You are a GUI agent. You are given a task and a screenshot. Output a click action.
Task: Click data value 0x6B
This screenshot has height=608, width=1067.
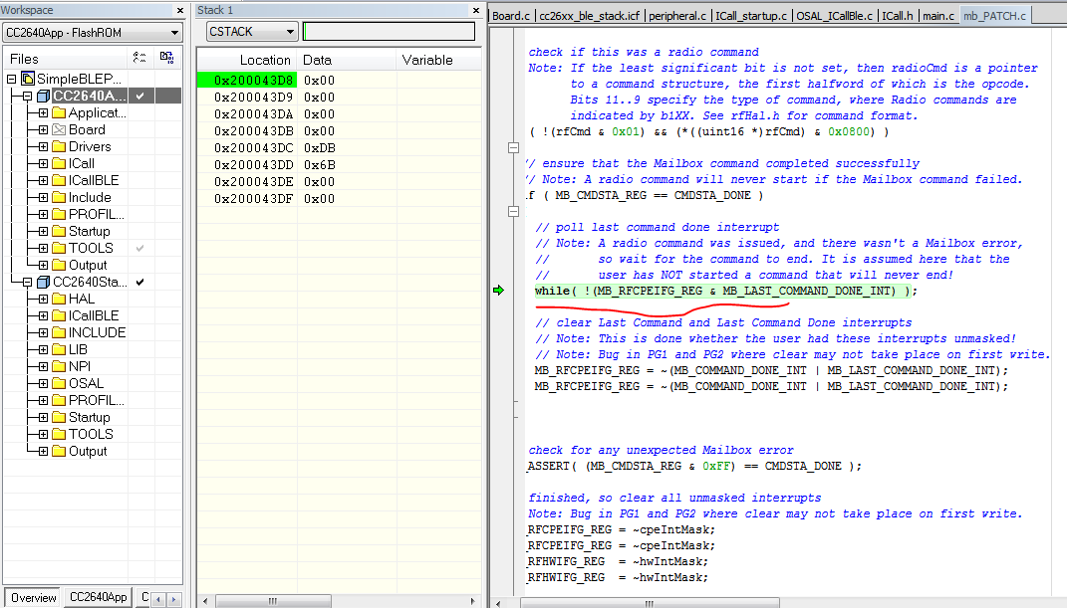[319, 165]
